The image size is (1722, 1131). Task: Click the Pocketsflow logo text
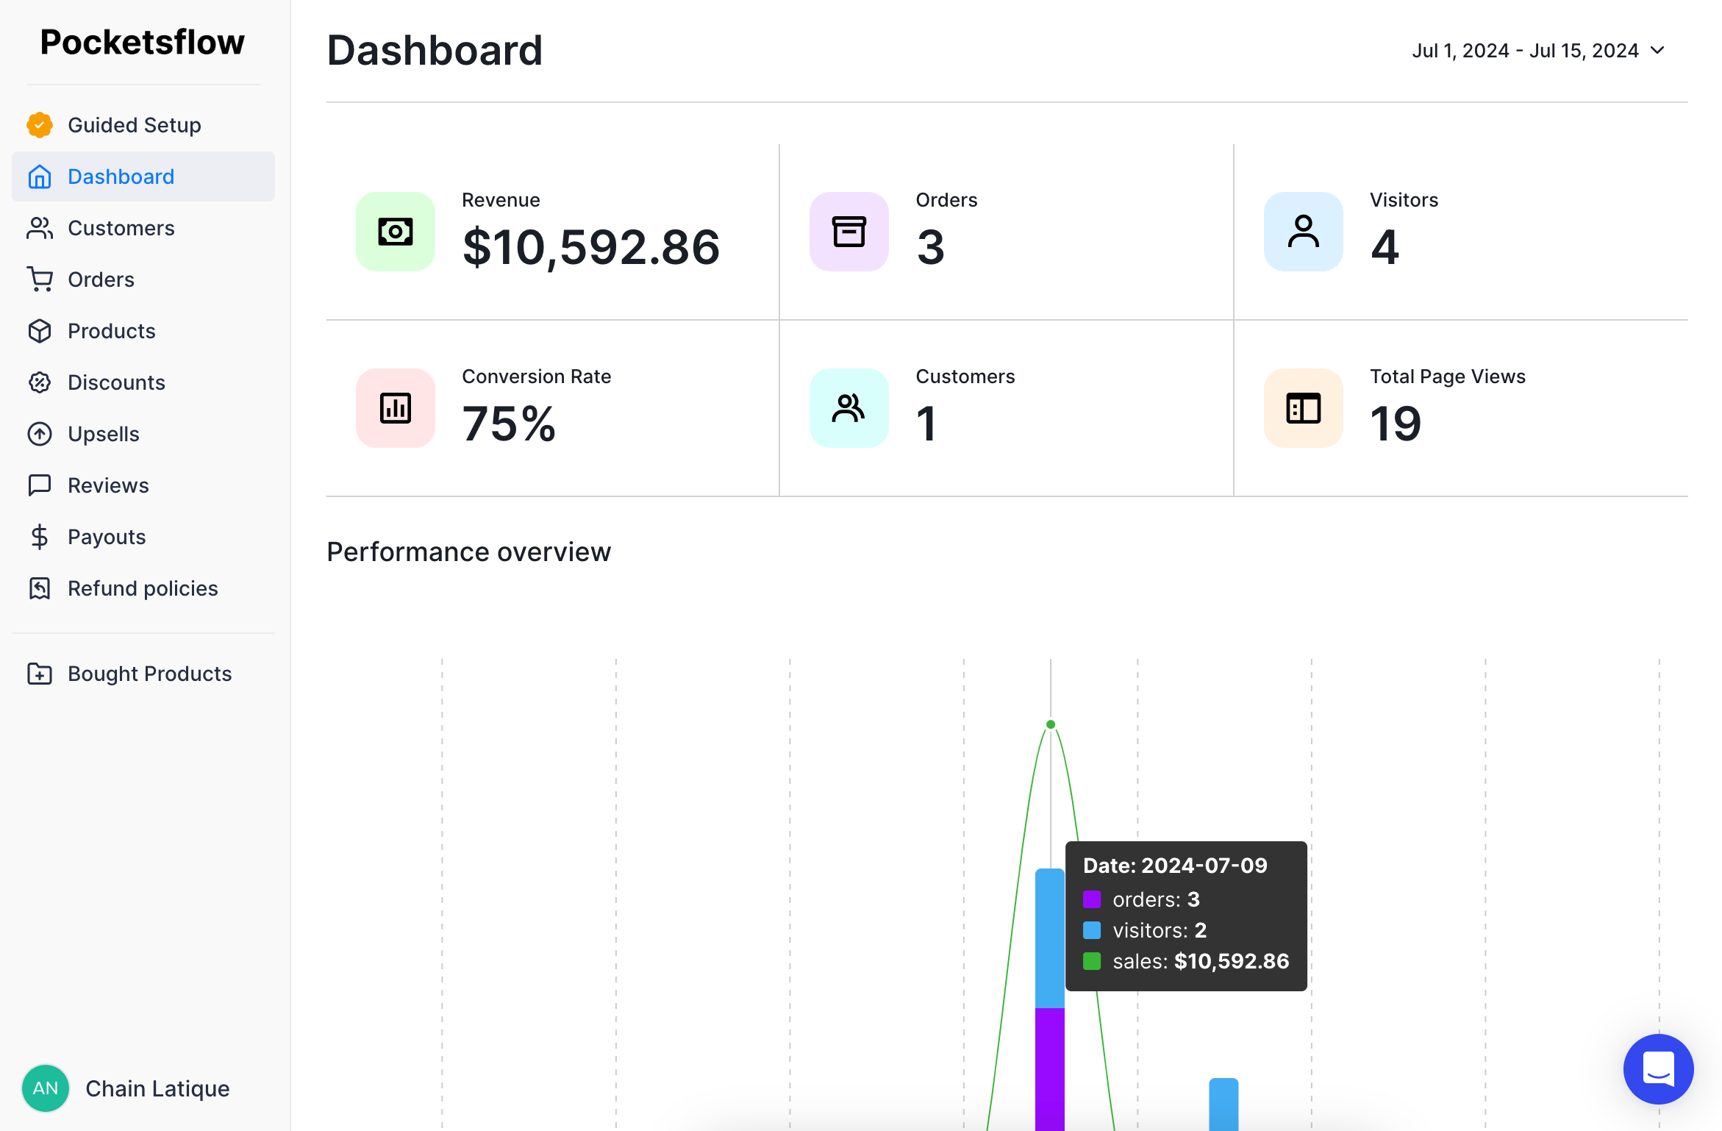142,42
